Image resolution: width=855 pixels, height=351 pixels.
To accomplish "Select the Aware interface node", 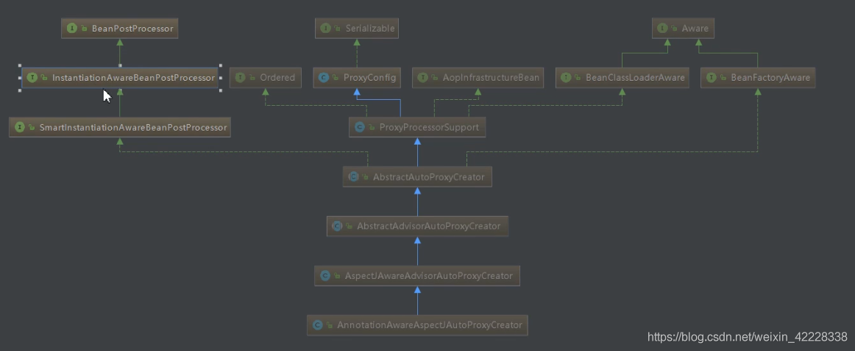I will coord(684,29).
